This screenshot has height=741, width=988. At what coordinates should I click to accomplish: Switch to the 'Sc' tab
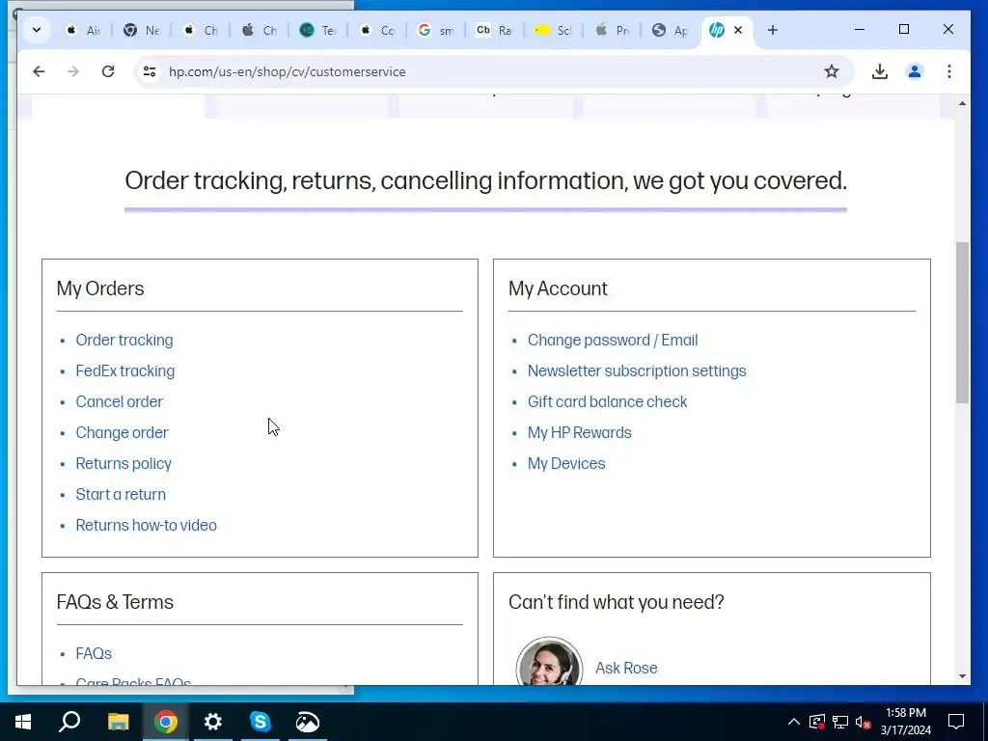tap(553, 30)
